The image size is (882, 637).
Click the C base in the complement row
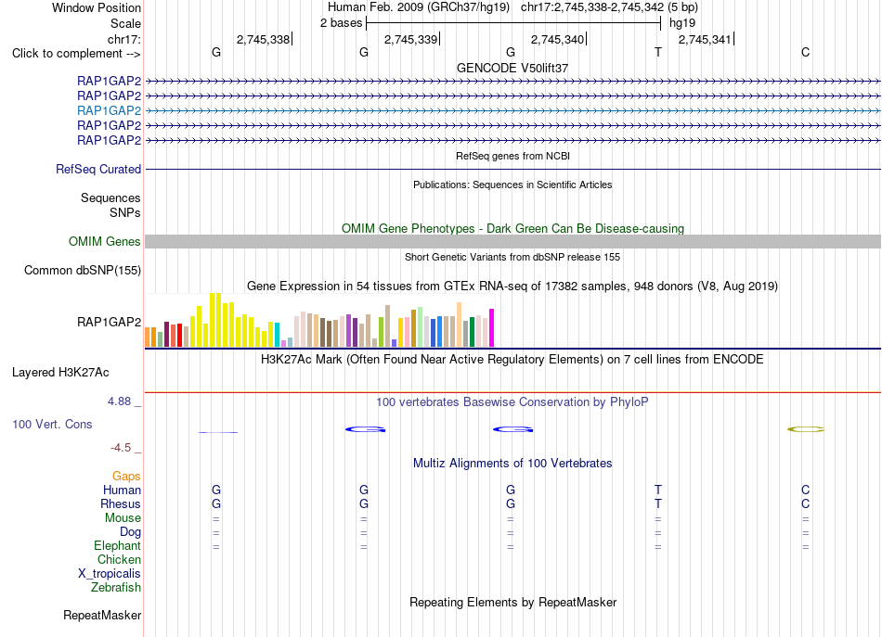[806, 52]
